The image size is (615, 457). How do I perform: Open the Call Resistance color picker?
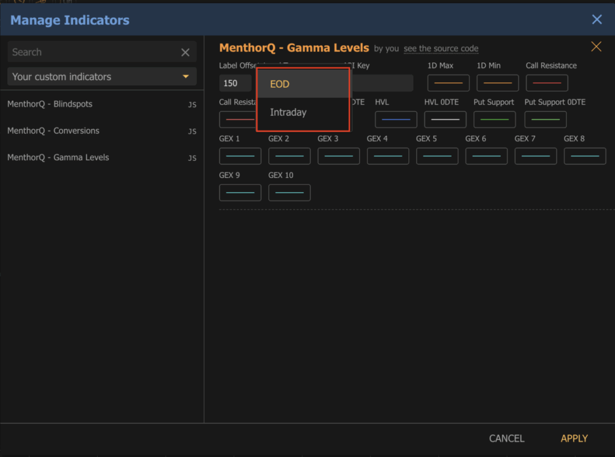tap(547, 82)
